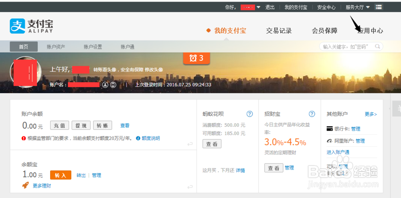Click the 阿里账户 logo icon
Screen dimensions: 401x198
329,141
